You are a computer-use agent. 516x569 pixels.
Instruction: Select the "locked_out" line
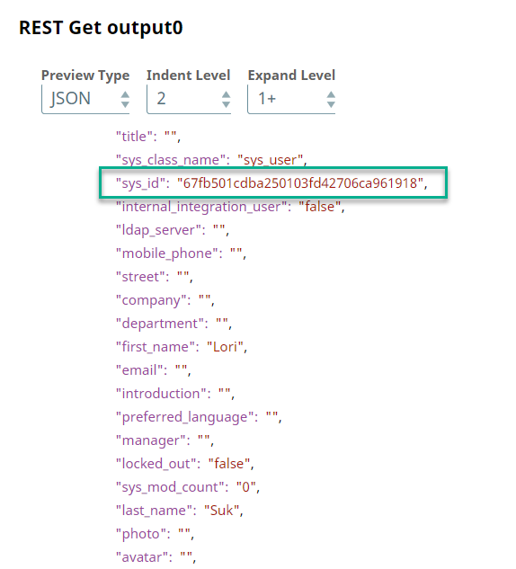coord(184,464)
